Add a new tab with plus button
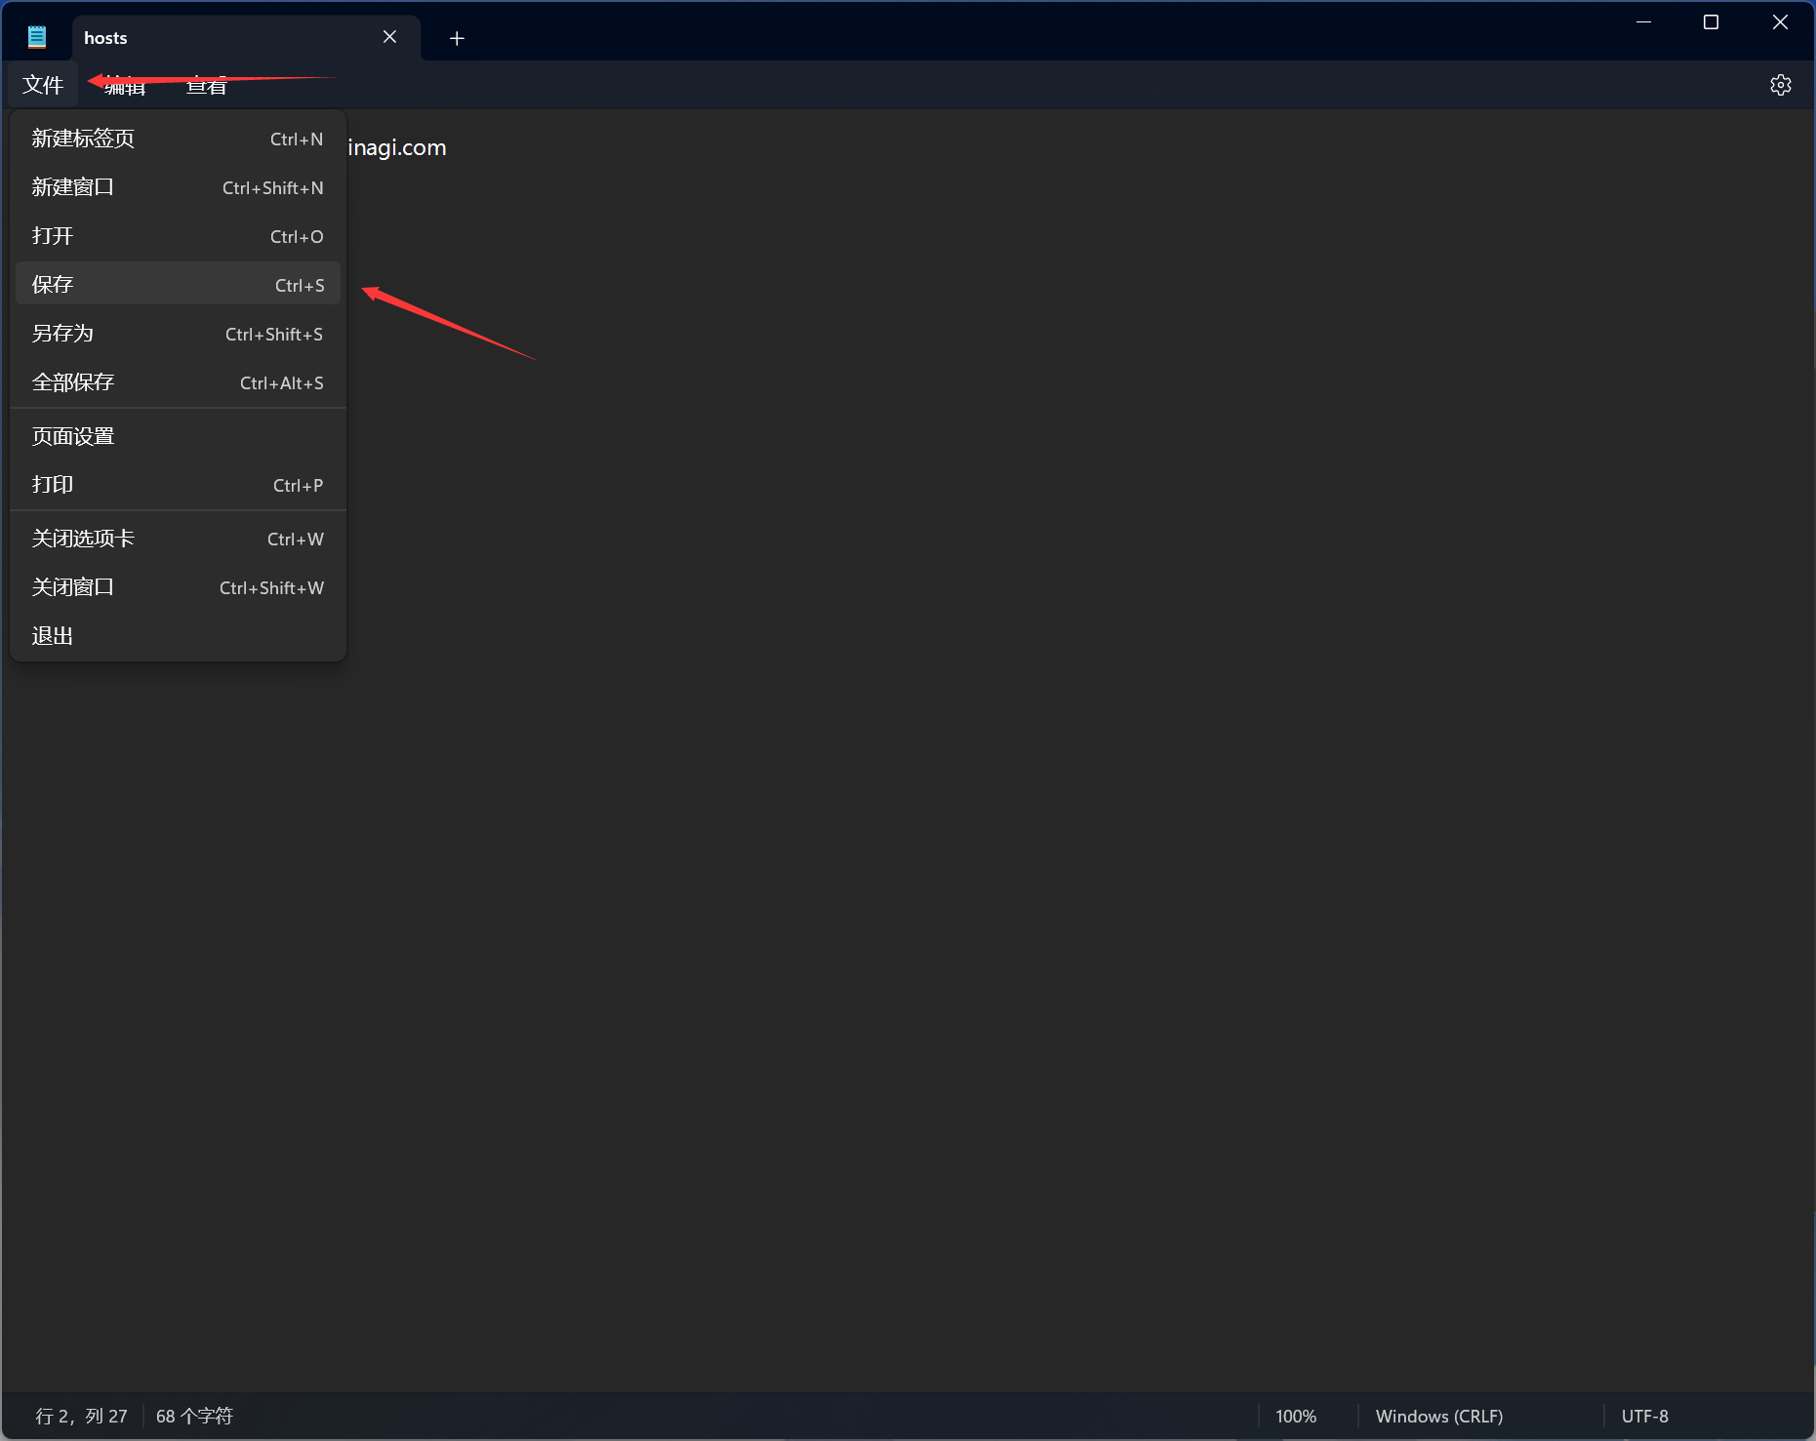The image size is (1816, 1441). 457,38
